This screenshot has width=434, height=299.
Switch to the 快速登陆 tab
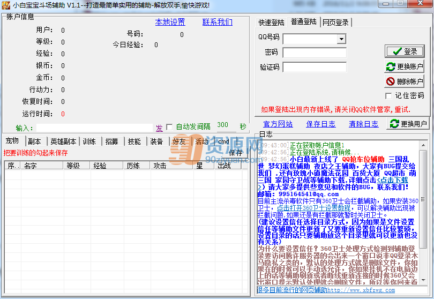tap(271, 23)
